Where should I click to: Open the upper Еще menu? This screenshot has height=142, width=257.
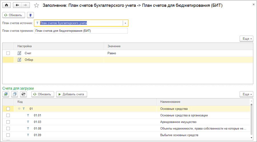(x=246, y=39)
